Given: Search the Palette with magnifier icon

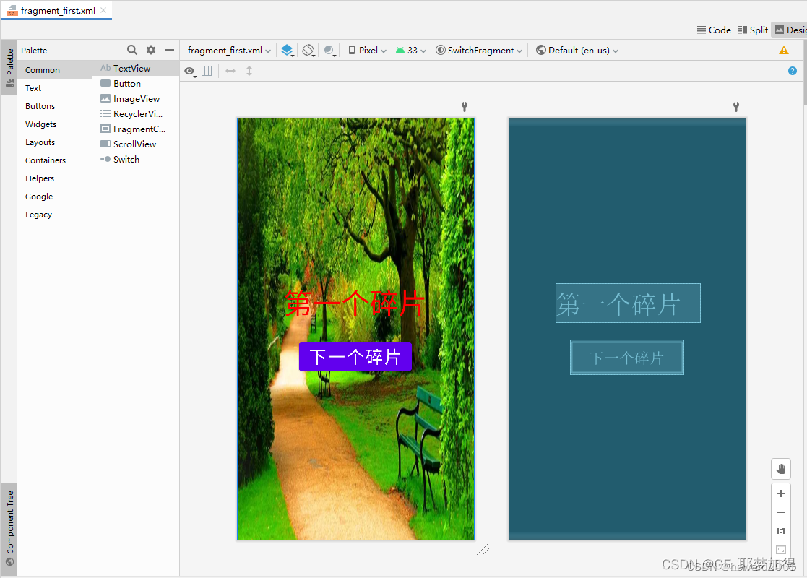Looking at the screenshot, I should coord(131,50).
